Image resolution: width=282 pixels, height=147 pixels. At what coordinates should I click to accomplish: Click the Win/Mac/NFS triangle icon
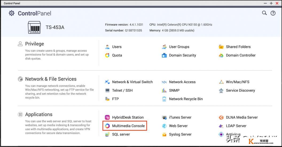pos(221,82)
